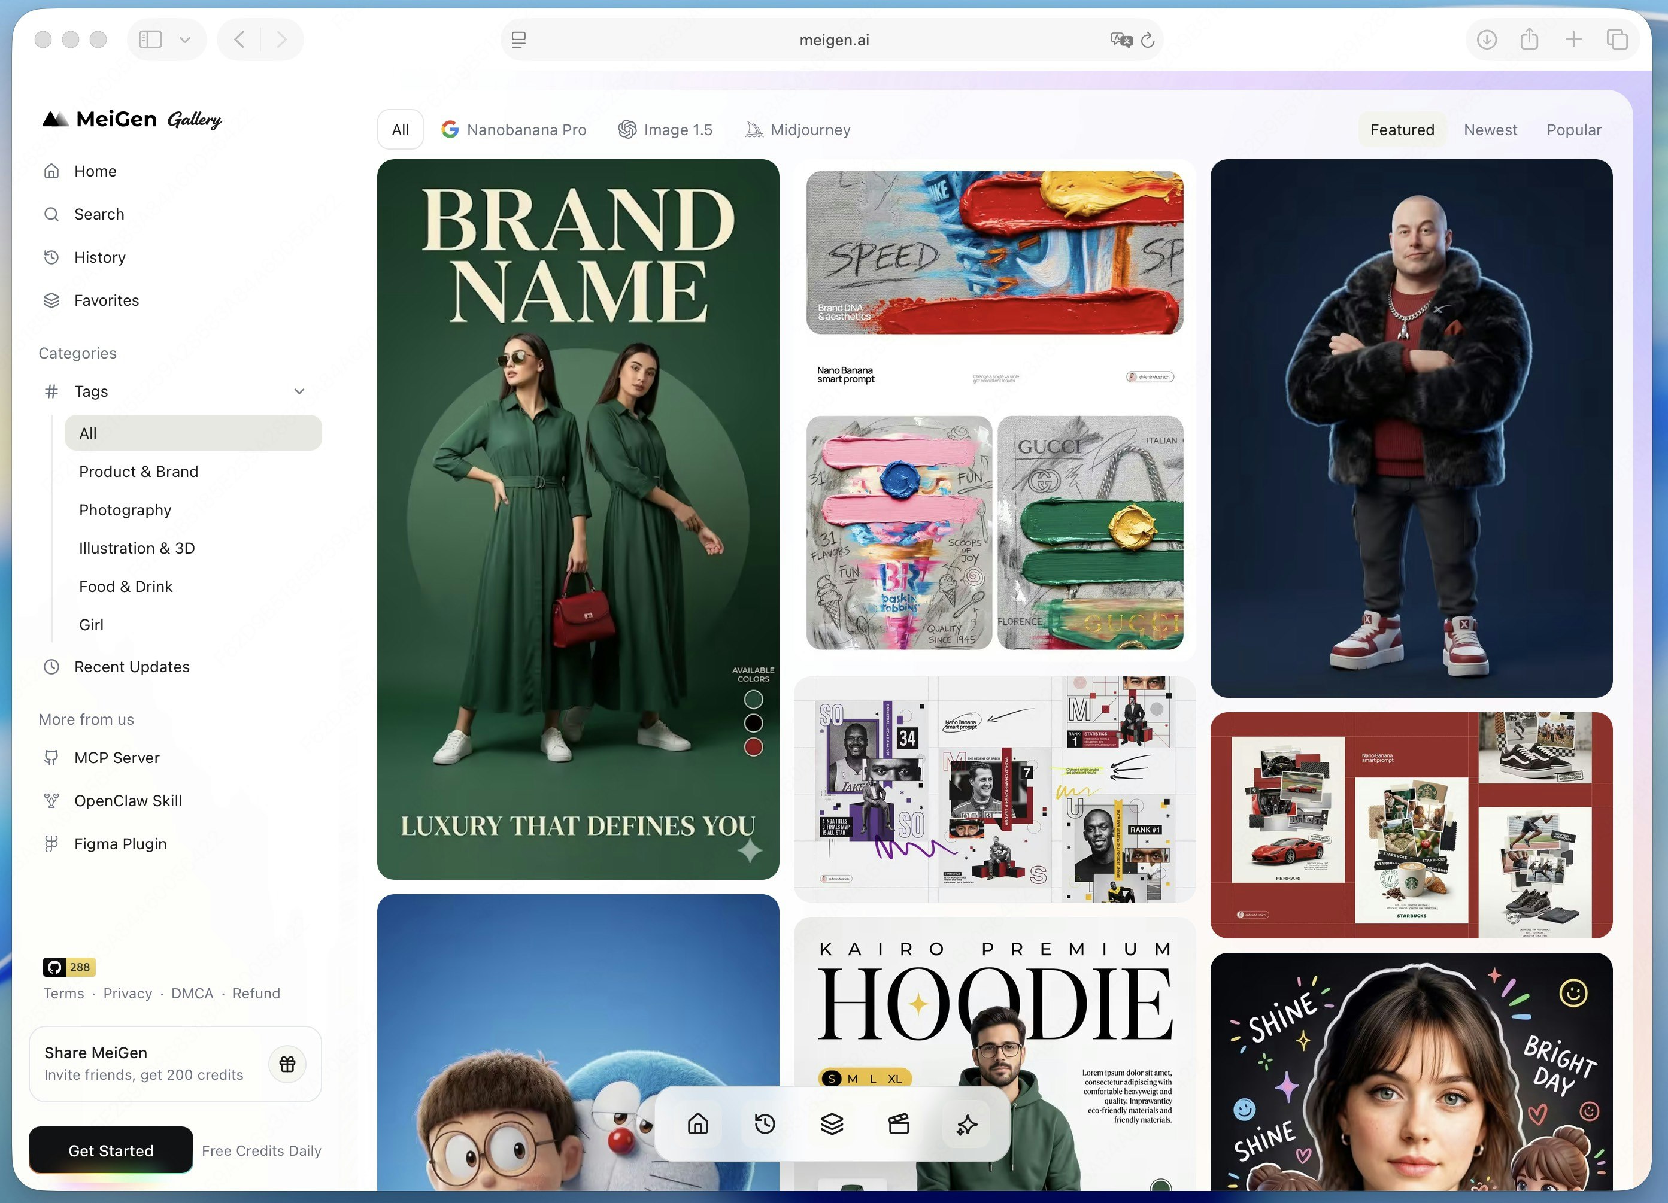Click the Get Started button
Screen dimensions: 1668x1203
pos(110,1150)
